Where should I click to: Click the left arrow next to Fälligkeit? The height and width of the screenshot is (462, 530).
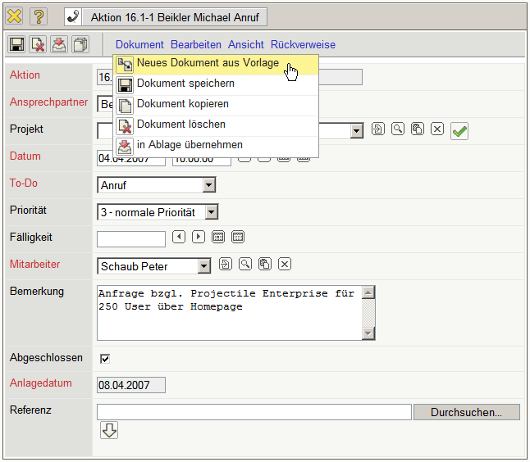coord(180,238)
